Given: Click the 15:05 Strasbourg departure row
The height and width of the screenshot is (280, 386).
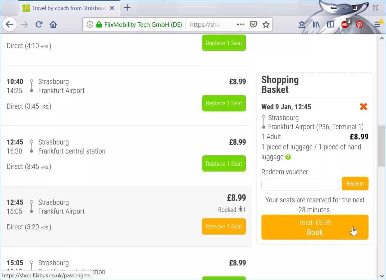Looking at the screenshot, I should point(126,263).
